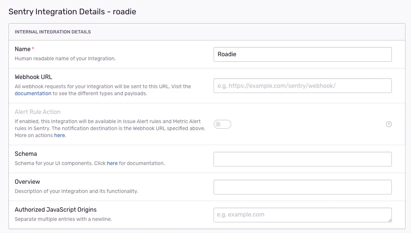This screenshot has height=233, width=411.
Task: Click the grayed-out Alert Rule Action label
Action: coord(38,112)
